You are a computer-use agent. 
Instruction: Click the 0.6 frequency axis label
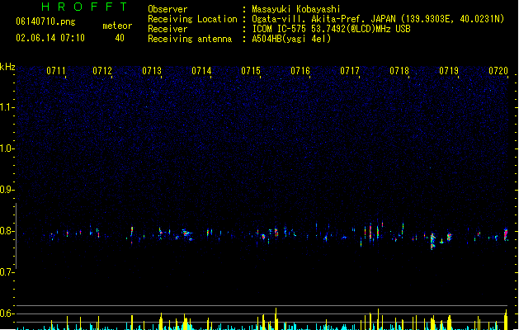[7, 313]
